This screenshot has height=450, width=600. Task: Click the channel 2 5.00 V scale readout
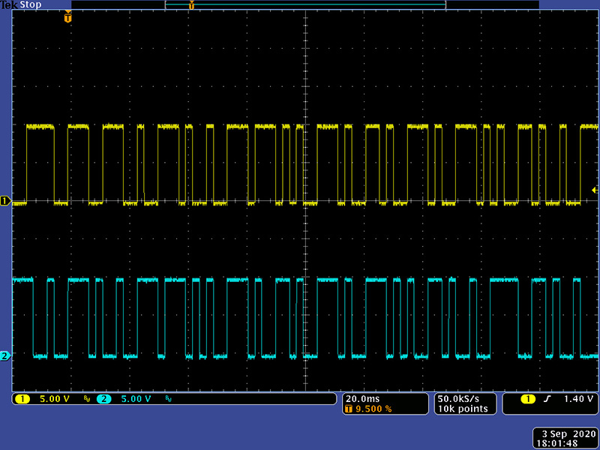click(x=136, y=399)
